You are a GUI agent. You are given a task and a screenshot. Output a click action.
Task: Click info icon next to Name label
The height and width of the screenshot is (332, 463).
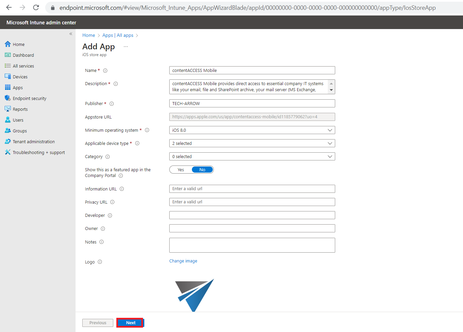click(x=105, y=71)
